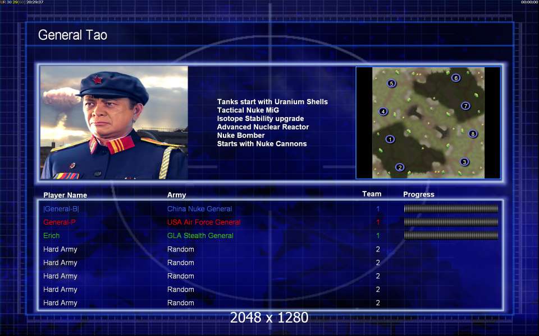Click the Team column header
The image size is (539, 336).
point(372,194)
